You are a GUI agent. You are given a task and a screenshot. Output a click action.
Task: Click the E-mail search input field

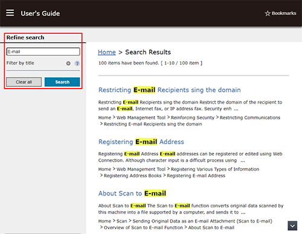[43, 52]
